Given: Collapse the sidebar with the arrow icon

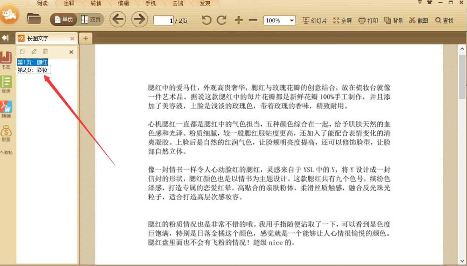Looking at the screenshot, I should point(5,38).
